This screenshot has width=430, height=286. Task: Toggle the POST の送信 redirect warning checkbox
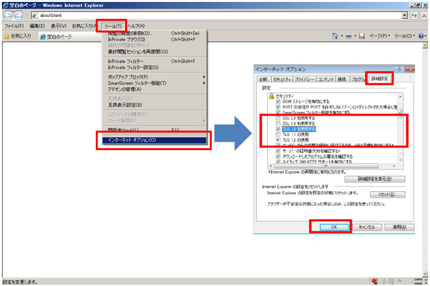pos(278,107)
